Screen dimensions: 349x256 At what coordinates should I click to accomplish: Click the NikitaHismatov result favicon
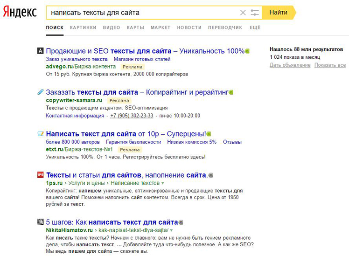click(x=40, y=222)
